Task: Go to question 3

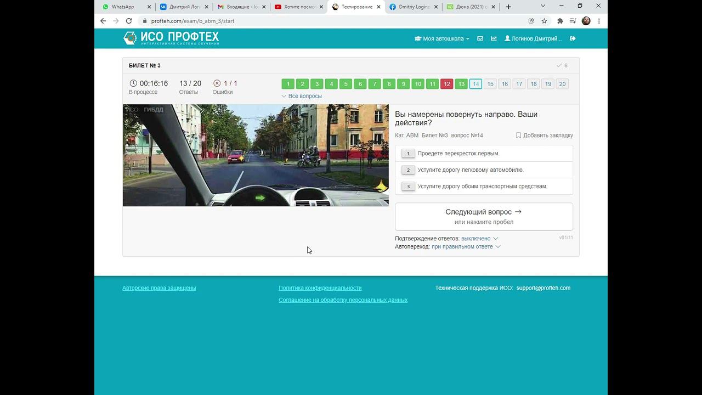Action: pyautogui.click(x=317, y=84)
